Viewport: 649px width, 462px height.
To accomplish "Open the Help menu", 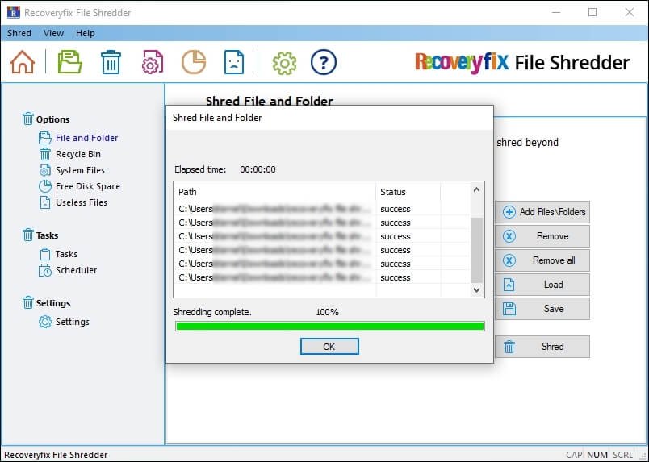I will point(85,33).
